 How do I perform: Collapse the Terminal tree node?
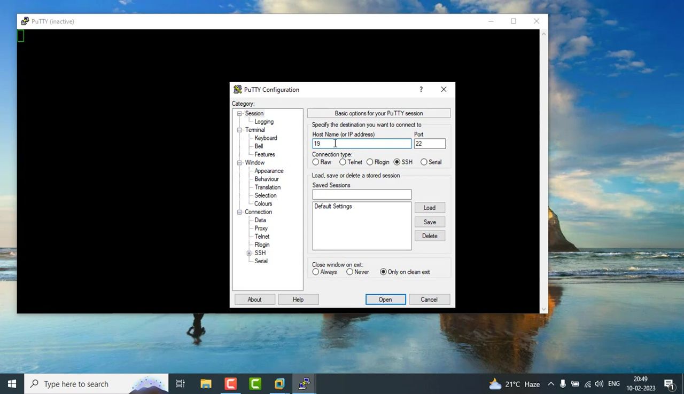(x=239, y=130)
